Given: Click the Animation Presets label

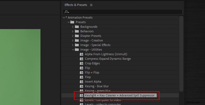Looking at the screenshot, I should pos(80,17).
